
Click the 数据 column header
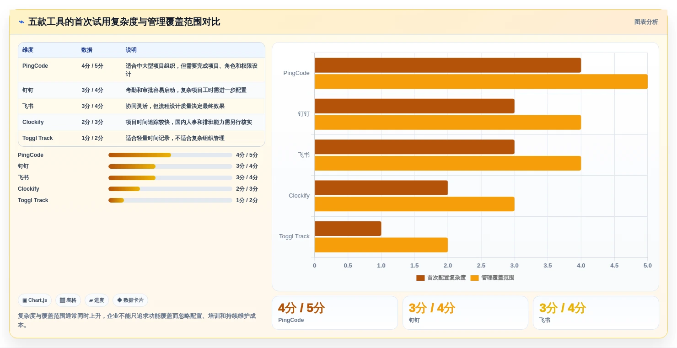click(87, 50)
